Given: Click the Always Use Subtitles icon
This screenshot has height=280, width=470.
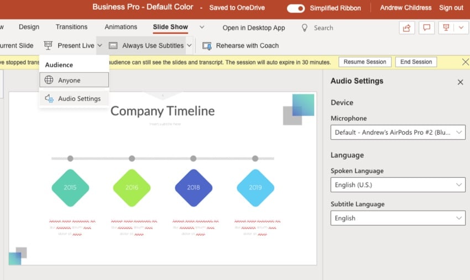Looking at the screenshot, I should [113, 45].
